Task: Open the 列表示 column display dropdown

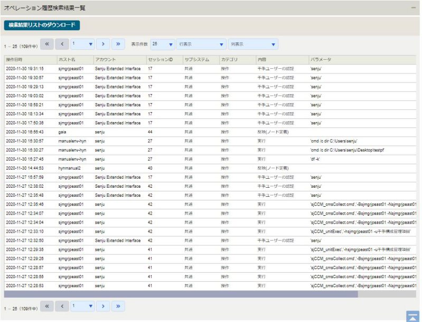Action: pos(253,44)
